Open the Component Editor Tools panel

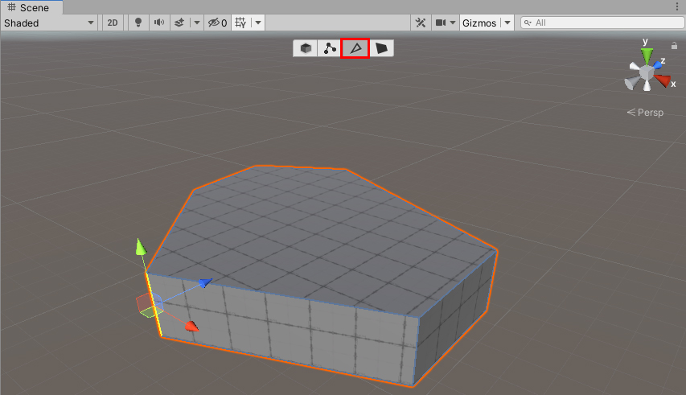(x=421, y=23)
